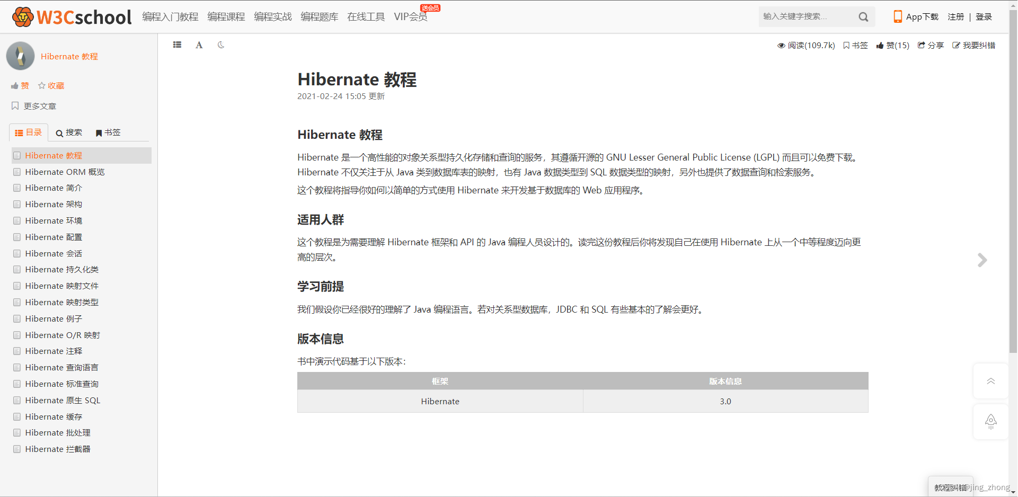Click the 教程纠错 button at bottom
1018x497 pixels.
[x=950, y=487]
